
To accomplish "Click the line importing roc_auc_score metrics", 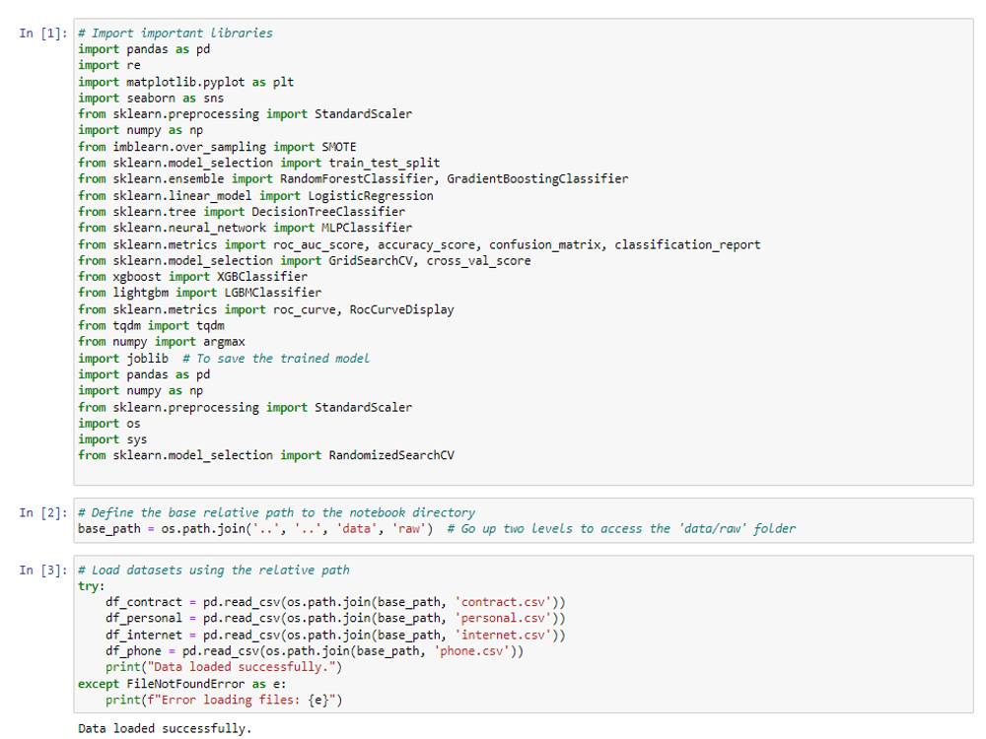I will (419, 244).
